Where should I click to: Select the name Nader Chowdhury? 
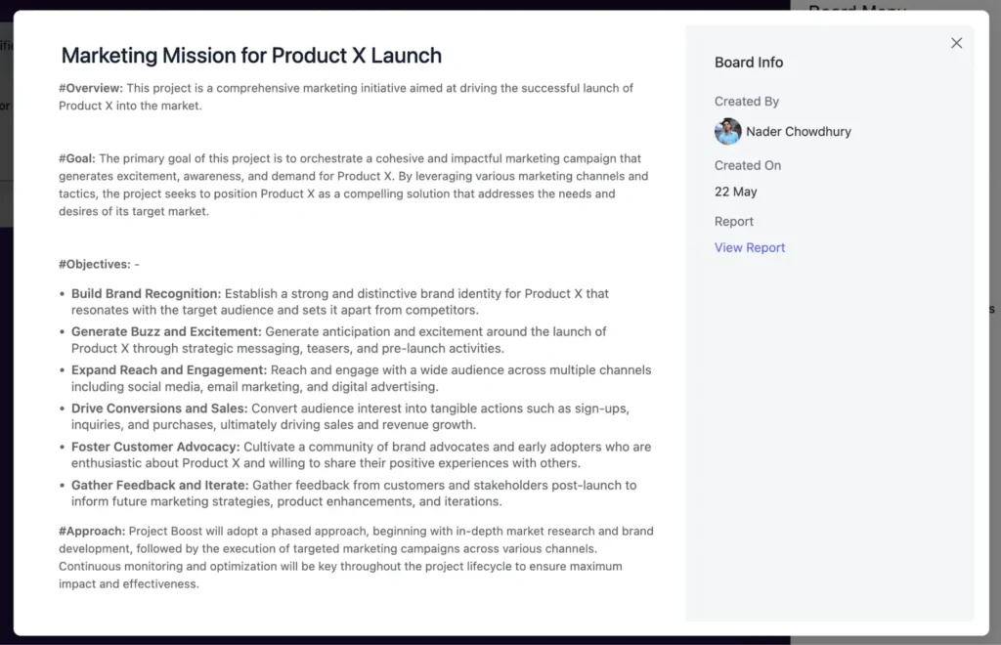(x=798, y=131)
